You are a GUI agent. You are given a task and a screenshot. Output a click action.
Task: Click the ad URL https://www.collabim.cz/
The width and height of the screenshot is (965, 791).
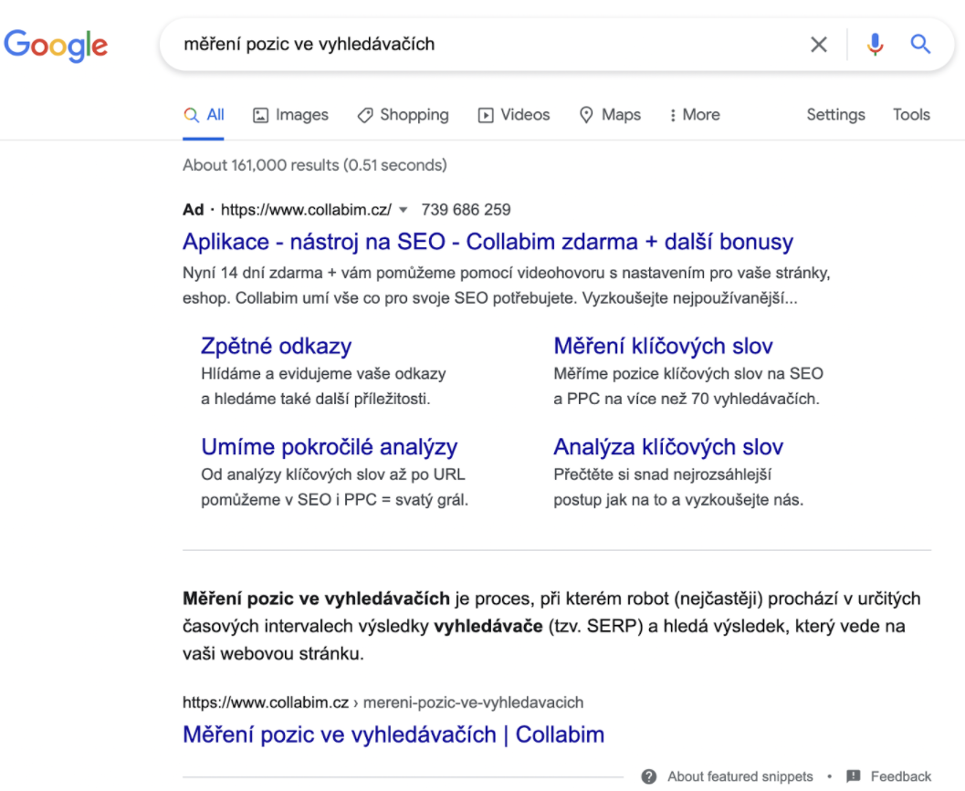(306, 210)
